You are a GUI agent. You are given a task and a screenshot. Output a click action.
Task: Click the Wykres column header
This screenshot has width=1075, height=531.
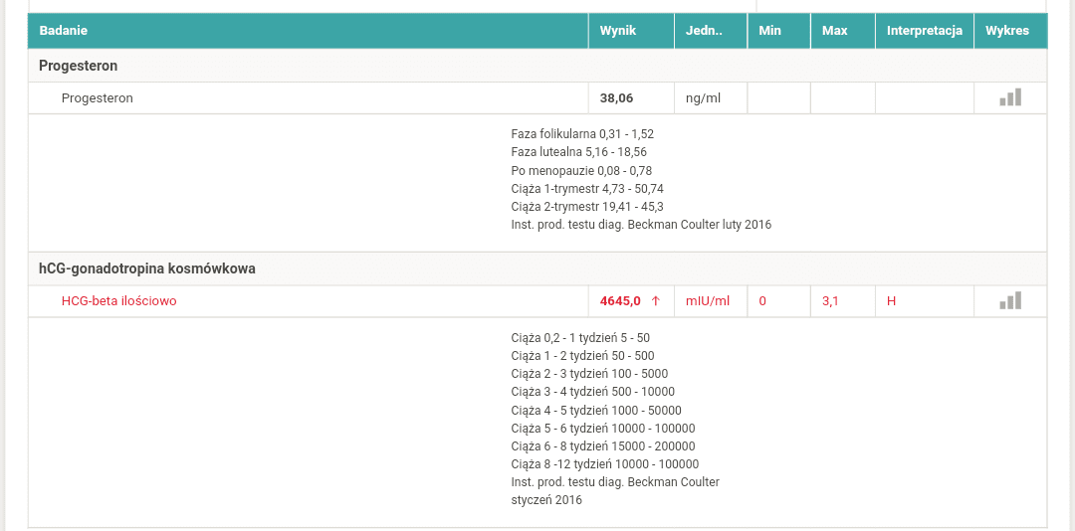pyautogui.click(x=1007, y=31)
